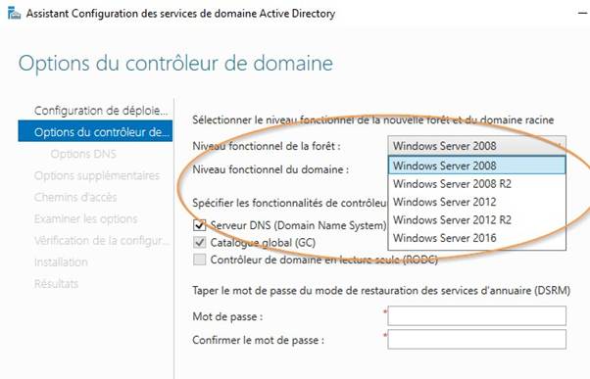
Task: Click the Mot de passe input field
Action: pyautogui.click(x=476, y=315)
